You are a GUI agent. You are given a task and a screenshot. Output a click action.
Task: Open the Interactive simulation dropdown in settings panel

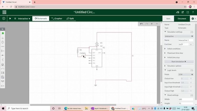click(179, 36)
